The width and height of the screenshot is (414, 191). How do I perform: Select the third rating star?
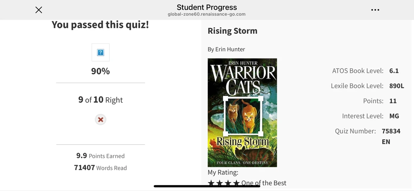click(228, 183)
